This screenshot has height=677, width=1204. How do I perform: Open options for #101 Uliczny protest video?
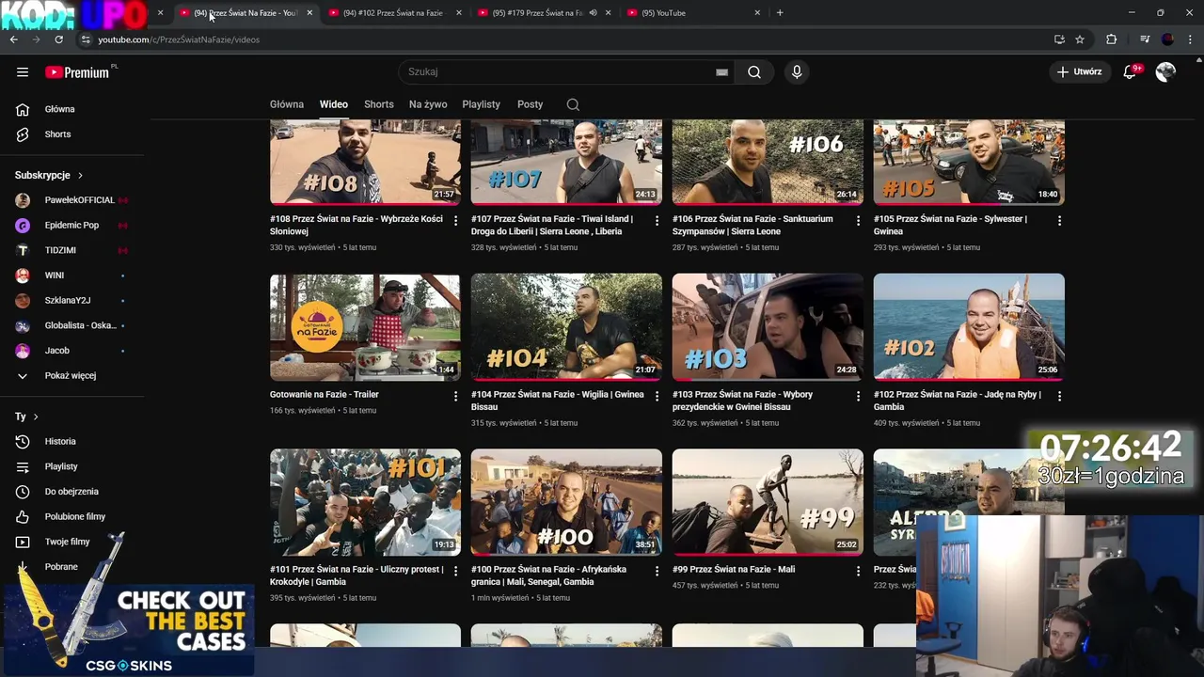click(x=456, y=571)
